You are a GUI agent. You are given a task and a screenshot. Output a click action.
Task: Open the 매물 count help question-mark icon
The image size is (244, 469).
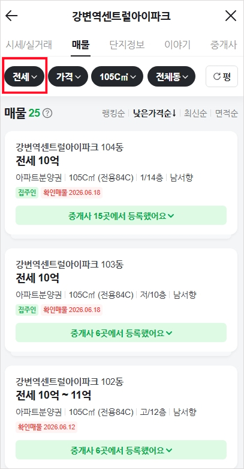click(x=47, y=114)
